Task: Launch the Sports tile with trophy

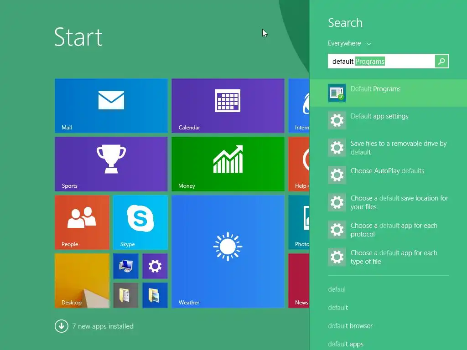Action: click(x=111, y=164)
